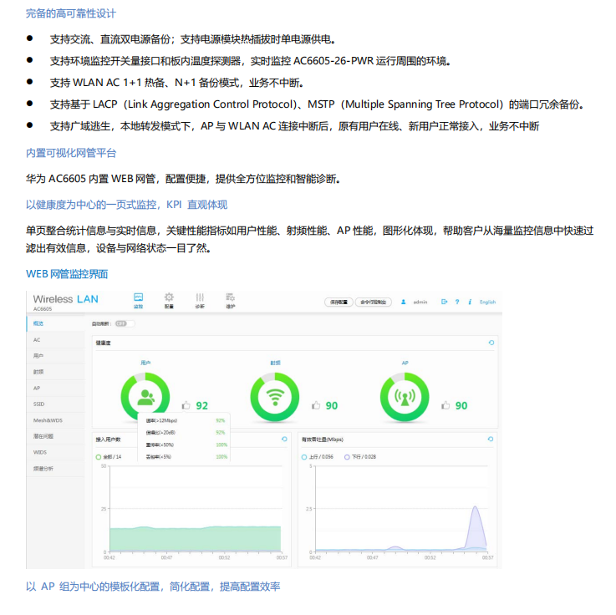Click the 保存配置 button

(x=339, y=302)
